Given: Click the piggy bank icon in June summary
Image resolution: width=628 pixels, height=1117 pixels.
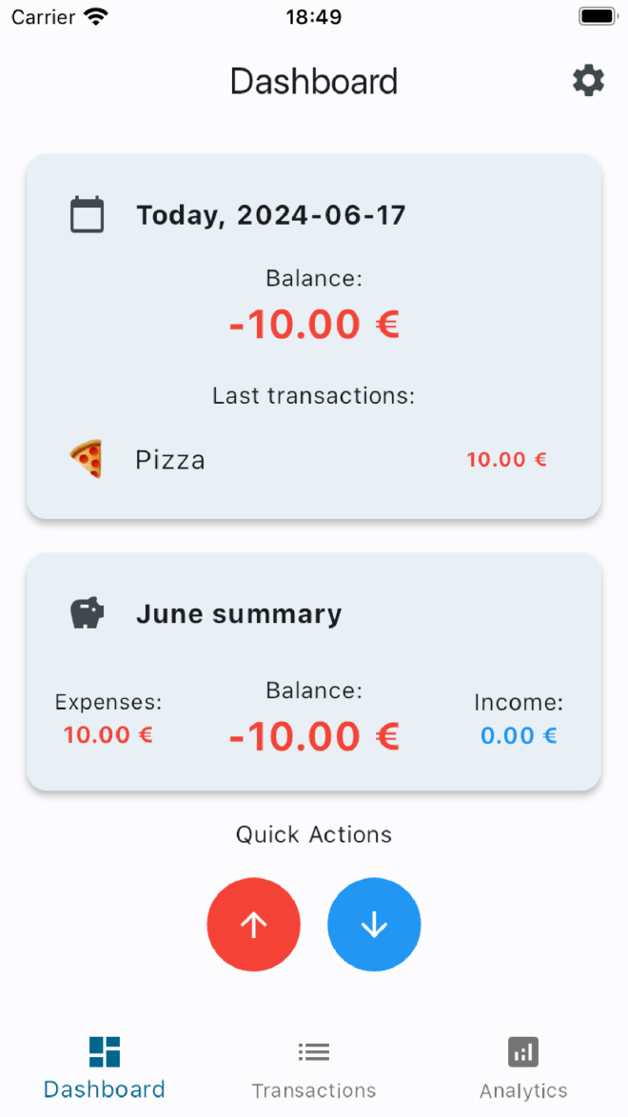Looking at the screenshot, I should pos(87,613).
